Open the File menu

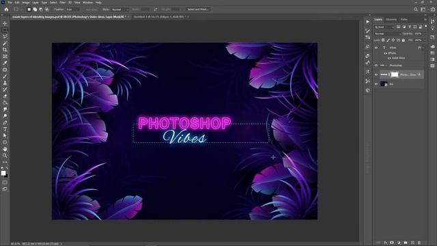coord(10,3)
